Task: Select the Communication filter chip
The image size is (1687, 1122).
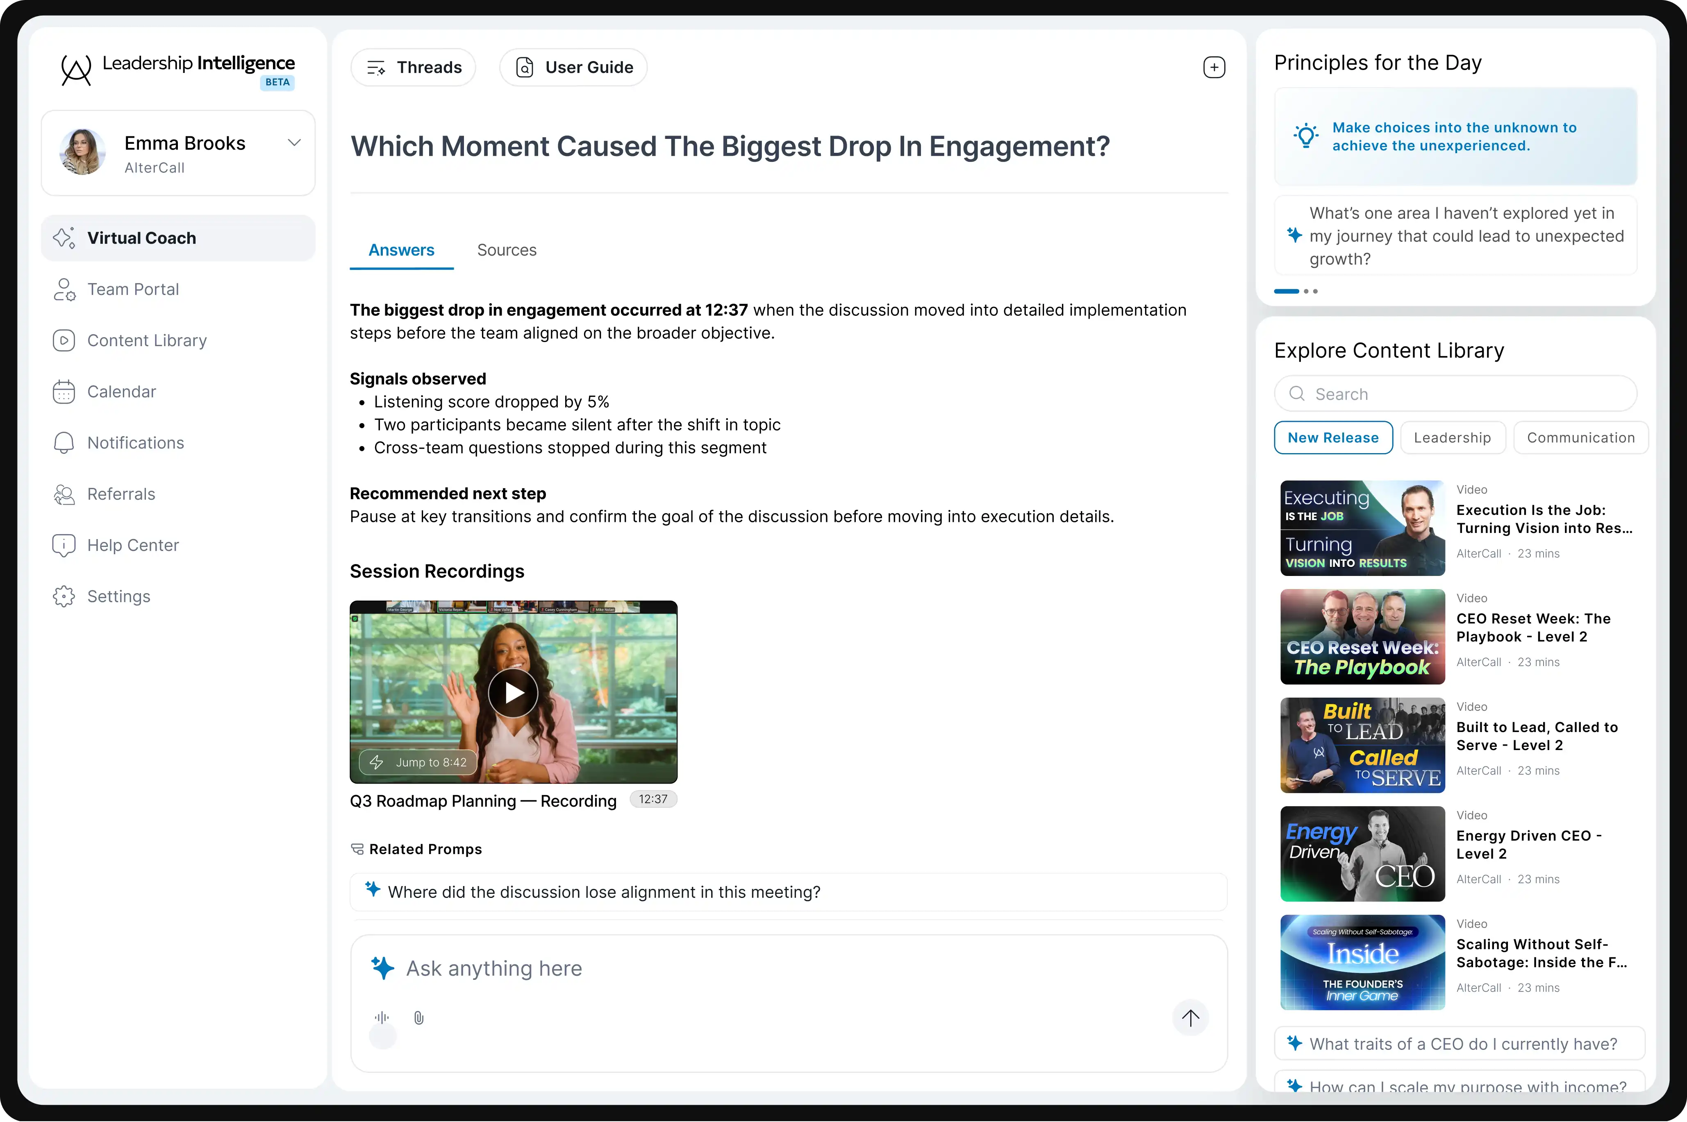Action: click(x=1580, y=437)
